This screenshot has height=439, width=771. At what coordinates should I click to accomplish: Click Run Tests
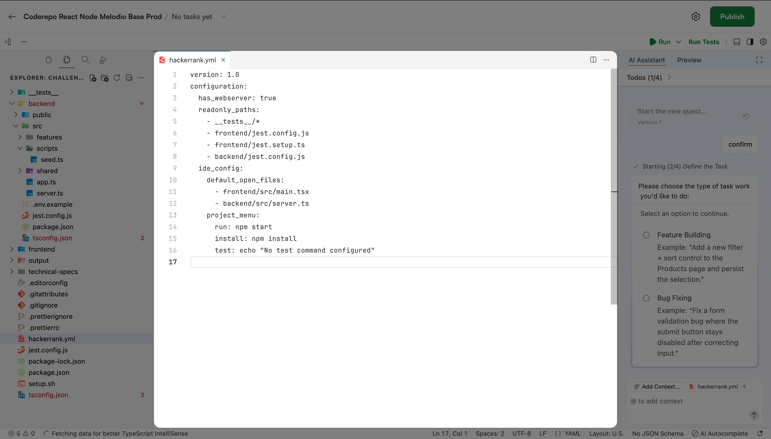[703, 42]
